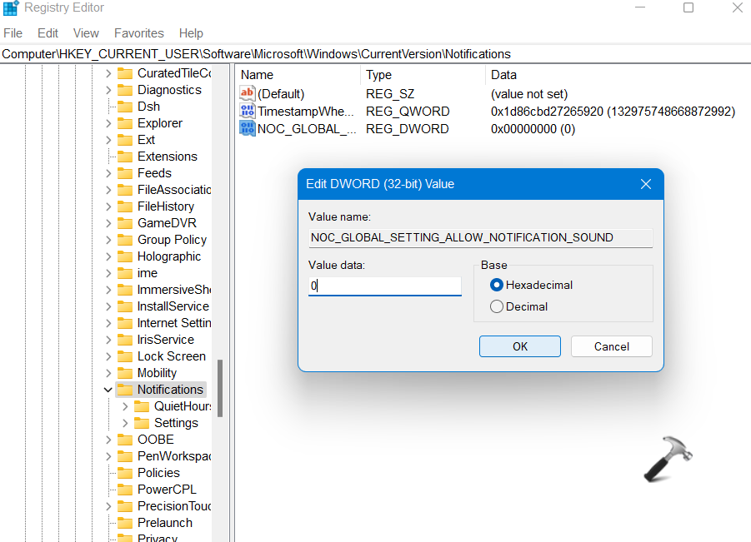
Task: Click the Value data input field
Action: pyautogui.click(x=385, y=286)
